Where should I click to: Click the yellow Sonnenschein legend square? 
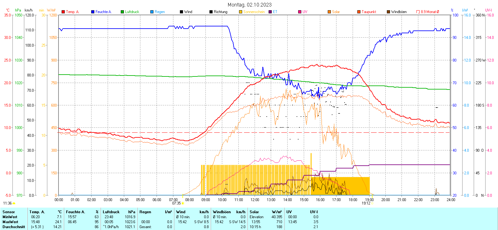pos(241,12)
